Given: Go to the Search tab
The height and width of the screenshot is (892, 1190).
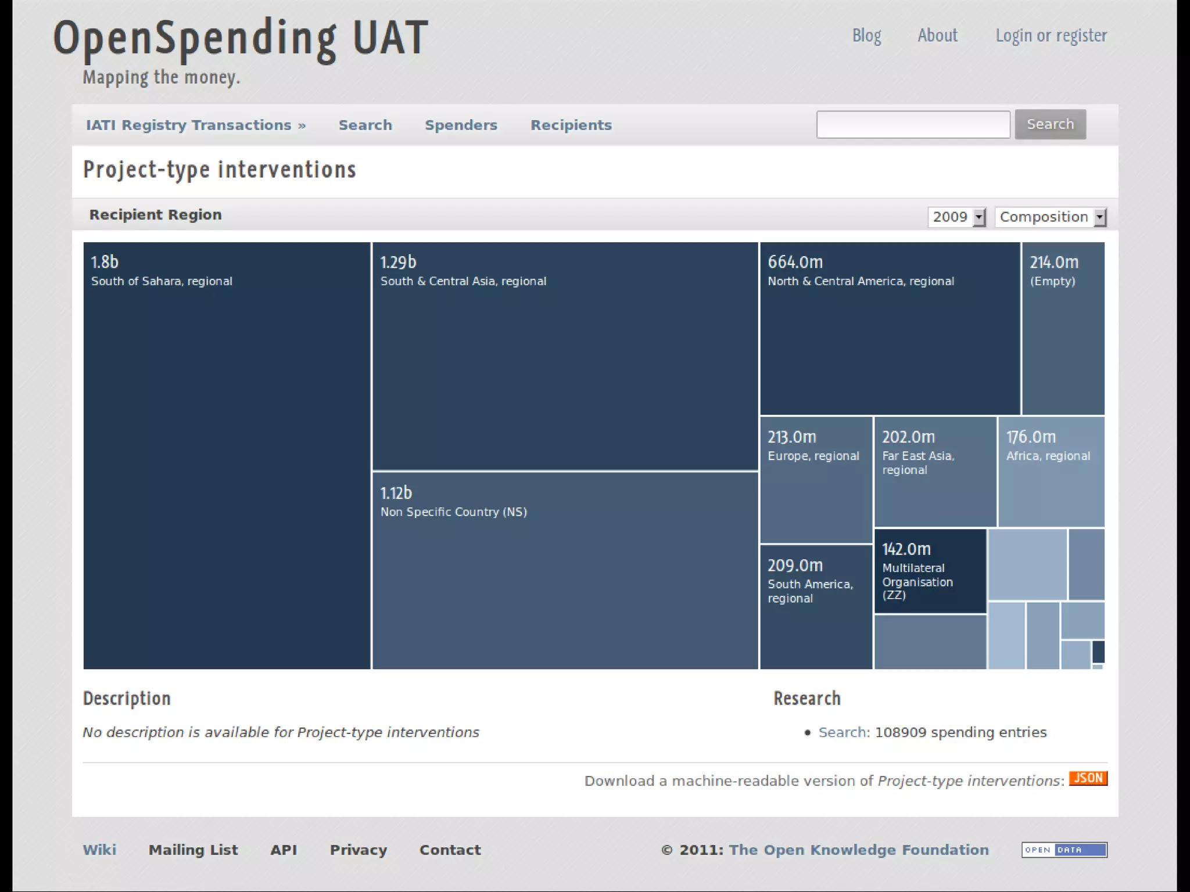Looking at the screenshot, I should click(365, 125).
